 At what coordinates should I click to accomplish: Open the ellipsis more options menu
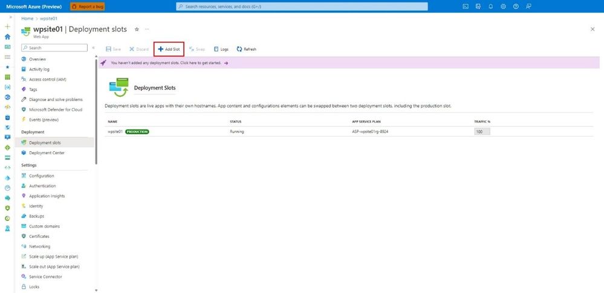(147, 29)
